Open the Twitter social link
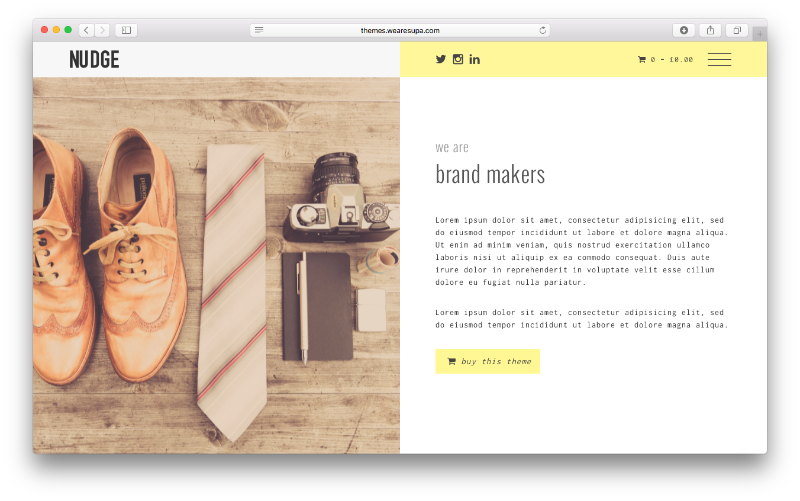Image resolution: width=800 pixels, height=501 pixels. (441, 59)
